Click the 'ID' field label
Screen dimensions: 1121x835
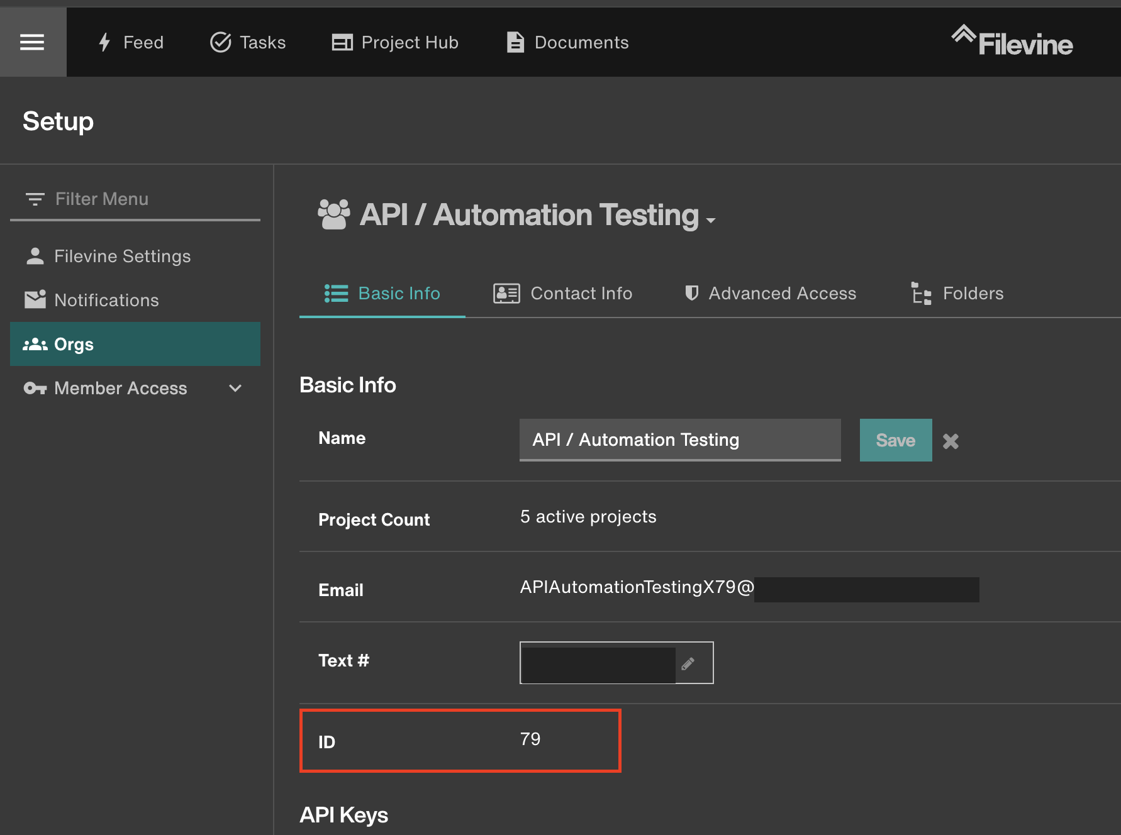[x=326, y=743]
